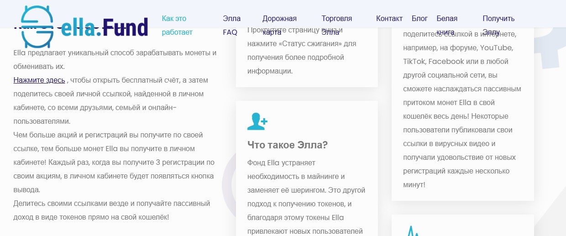Click text mentioning TikTok, Facebook

tap(434, 61)
